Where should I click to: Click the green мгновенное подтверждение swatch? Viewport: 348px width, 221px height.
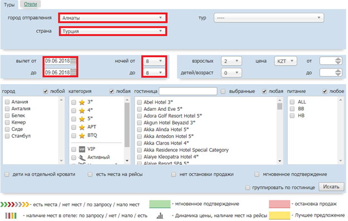pyautogui.click(x=160, y=204)
